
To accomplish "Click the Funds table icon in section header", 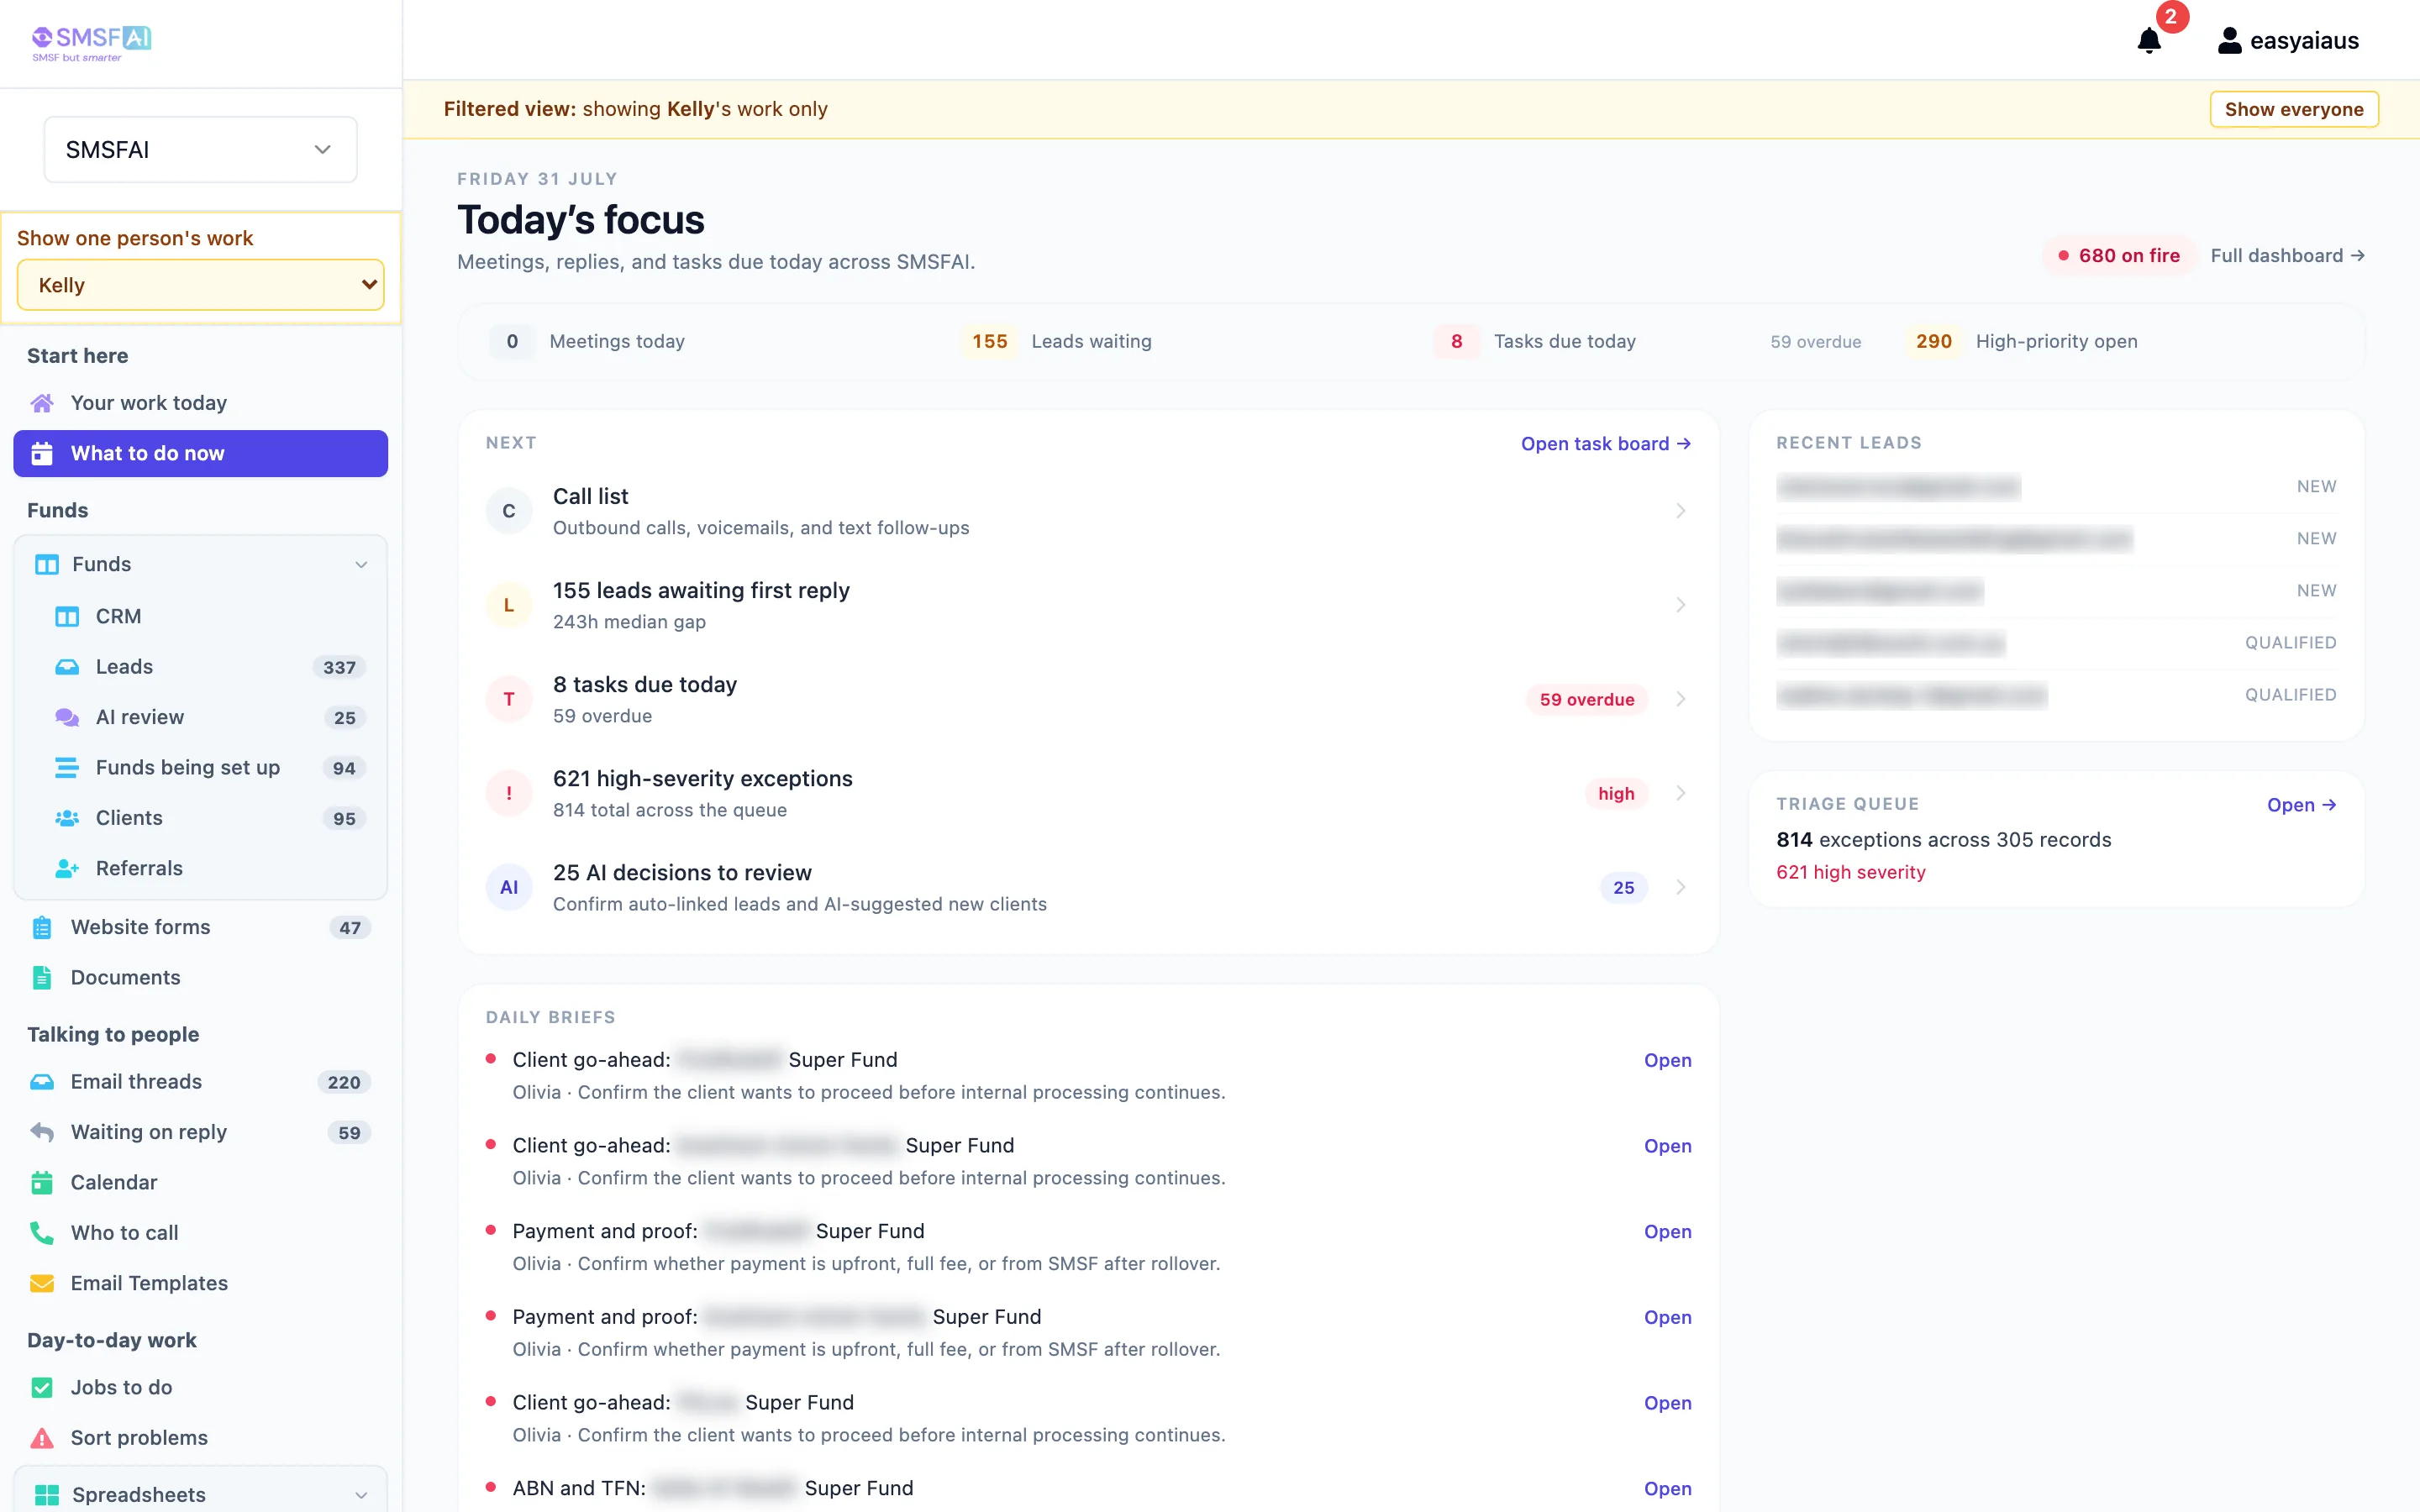I will [47, 565].
